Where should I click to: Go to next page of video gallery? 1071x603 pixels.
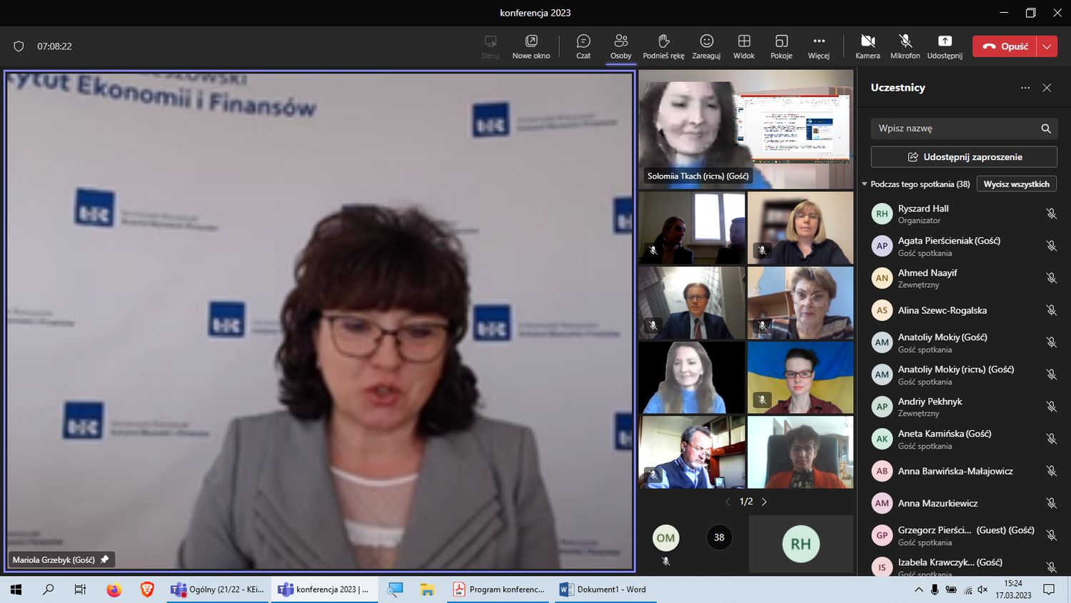click(764, 502)
